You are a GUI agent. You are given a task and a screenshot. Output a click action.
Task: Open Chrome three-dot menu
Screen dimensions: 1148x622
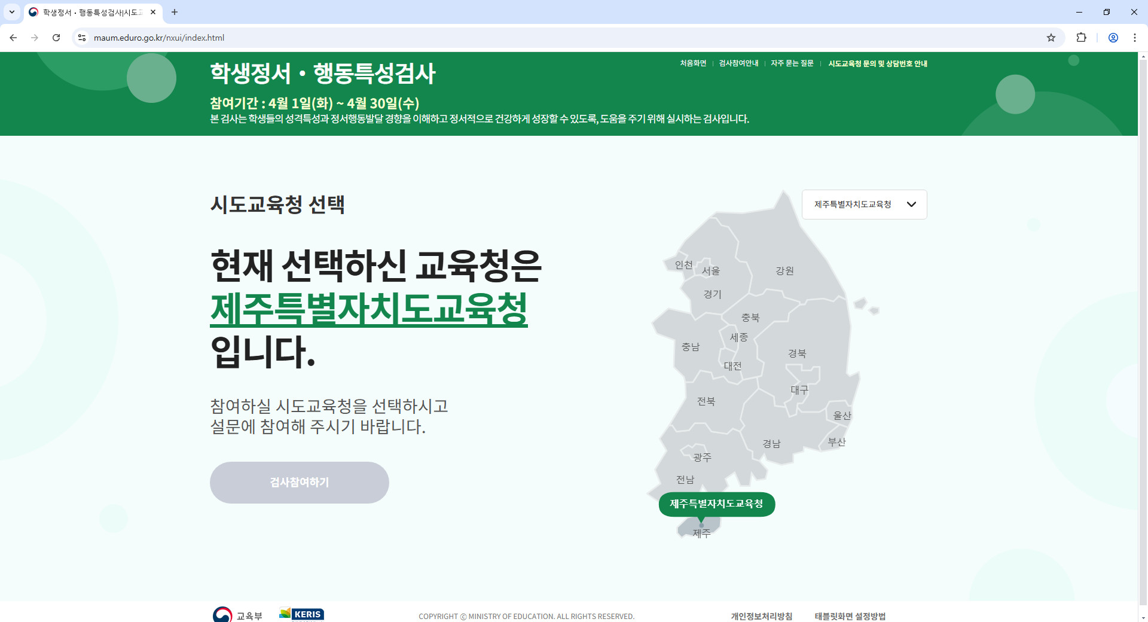tap(1135, 38)
